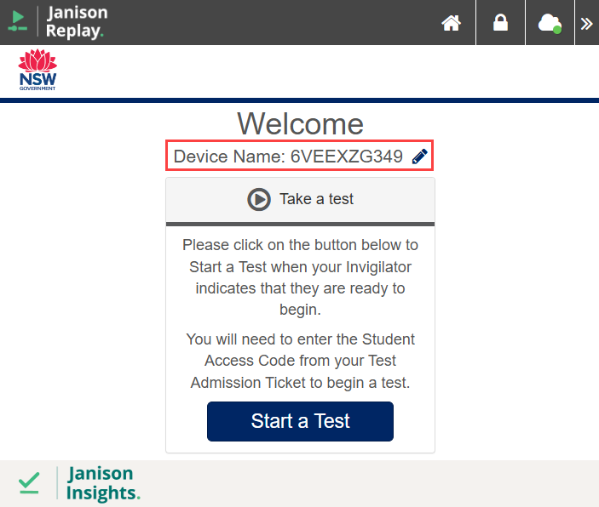Open the cloud connection status icon
This screenshot has height=507, width=599.
click(550, 23)
